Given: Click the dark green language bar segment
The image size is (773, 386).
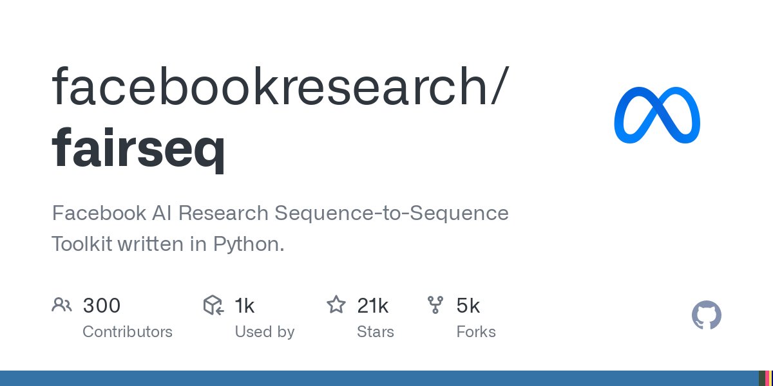Looking at the screenshot, I should point(762,378).
